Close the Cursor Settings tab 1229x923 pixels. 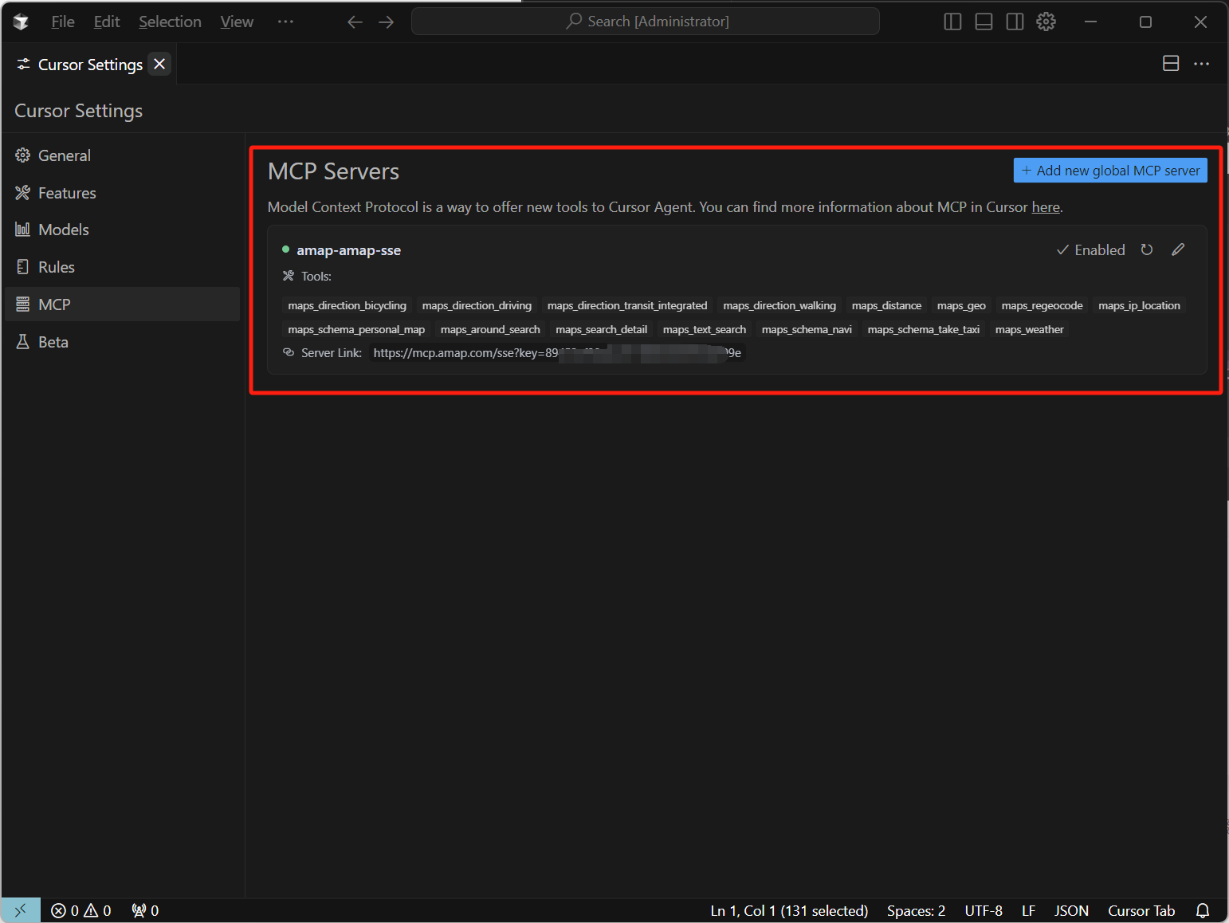click(x=159, y=64)
